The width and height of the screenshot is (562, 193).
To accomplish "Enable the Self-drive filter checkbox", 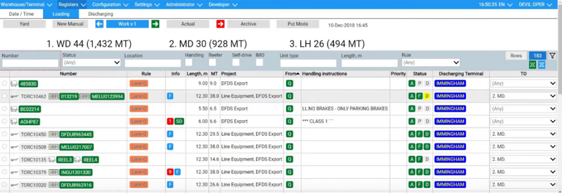I will pyautogui.click(x=236, y=63).
